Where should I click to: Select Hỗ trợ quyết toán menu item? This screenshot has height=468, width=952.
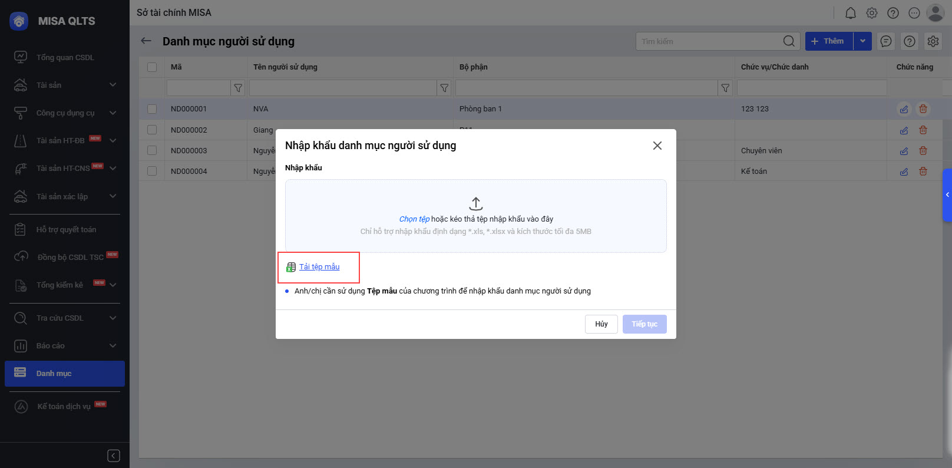click(66, 229)
